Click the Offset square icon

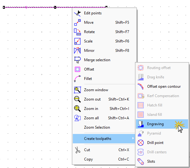(77, 69)
